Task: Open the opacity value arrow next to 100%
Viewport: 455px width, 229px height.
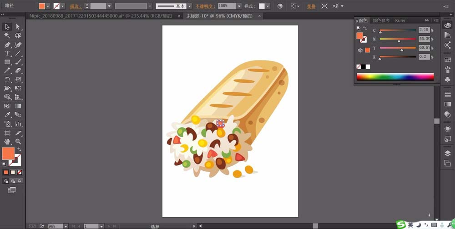Action: click(x=239, y=6)
